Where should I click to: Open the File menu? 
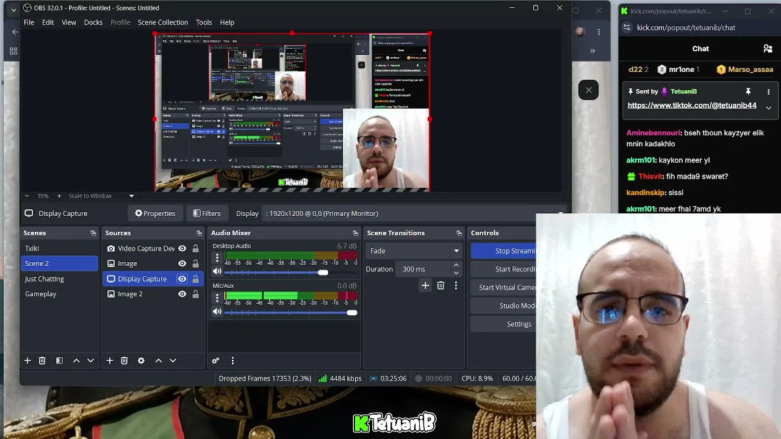point(29,22)
